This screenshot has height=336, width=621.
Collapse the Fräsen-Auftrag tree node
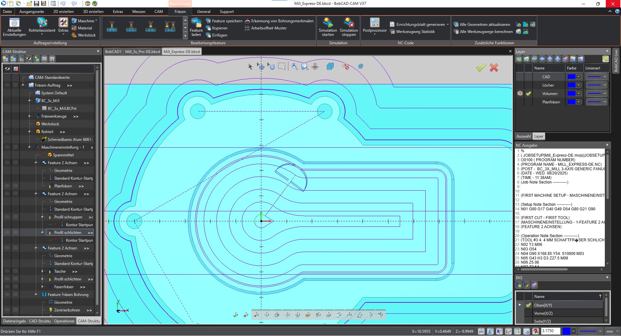tap(23, 85)
